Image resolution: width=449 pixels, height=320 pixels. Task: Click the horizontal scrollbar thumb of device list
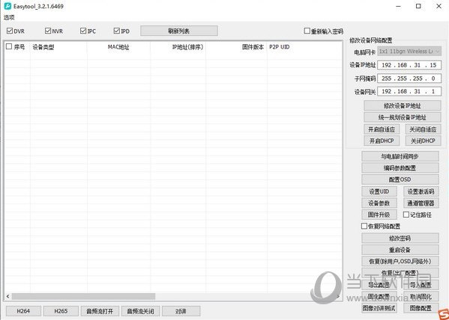click(83, 297)
